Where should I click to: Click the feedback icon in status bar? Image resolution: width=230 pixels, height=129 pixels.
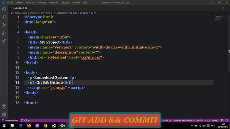(221, 120)
